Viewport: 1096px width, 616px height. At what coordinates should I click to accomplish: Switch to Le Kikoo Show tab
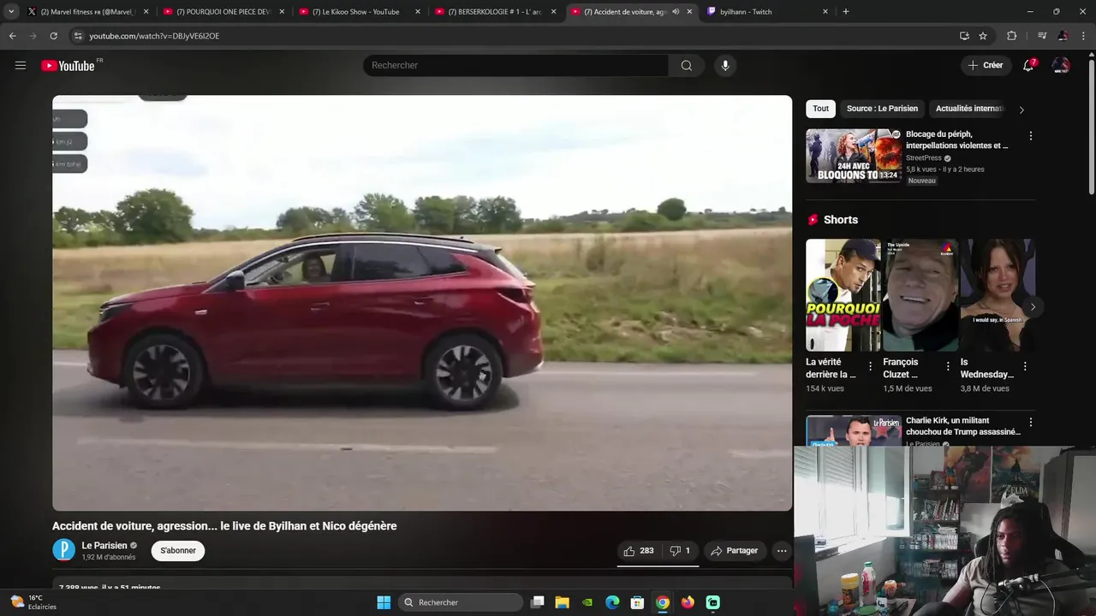360,12
